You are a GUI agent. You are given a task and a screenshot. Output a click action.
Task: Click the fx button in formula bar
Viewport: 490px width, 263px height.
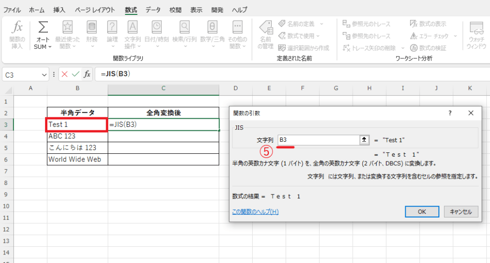87,74
